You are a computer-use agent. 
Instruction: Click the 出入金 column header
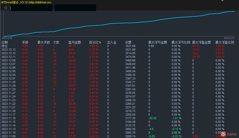[112, 42]
